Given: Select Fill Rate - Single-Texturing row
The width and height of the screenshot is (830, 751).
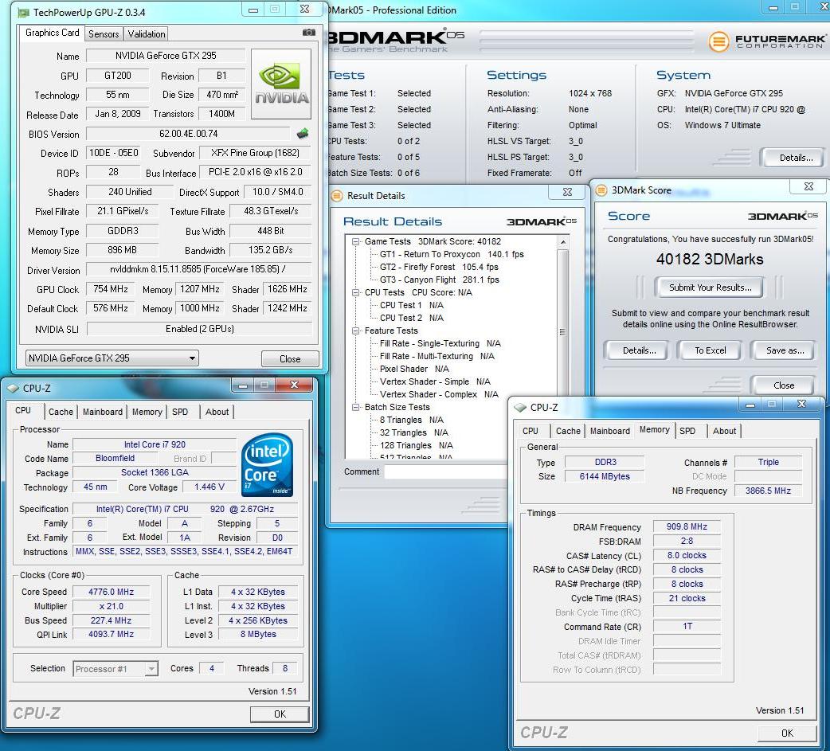Looking at the screenshot, I should pos(440,343).
